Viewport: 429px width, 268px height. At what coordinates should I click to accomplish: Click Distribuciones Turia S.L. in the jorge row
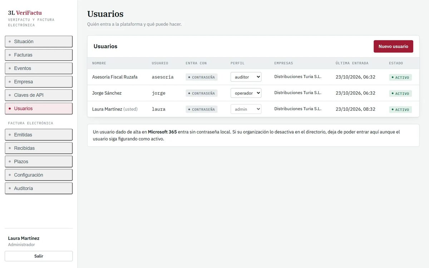click(x=298, y=93)
